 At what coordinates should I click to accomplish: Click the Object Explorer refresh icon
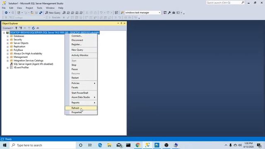click(x=33, y=28)
